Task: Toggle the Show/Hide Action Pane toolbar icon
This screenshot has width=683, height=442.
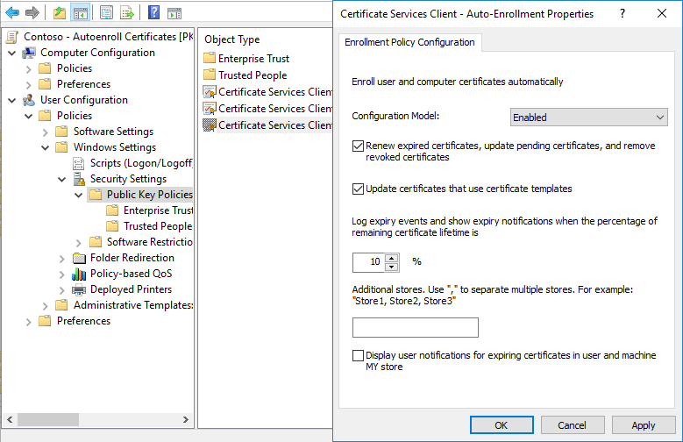Action: pos(174,13)
